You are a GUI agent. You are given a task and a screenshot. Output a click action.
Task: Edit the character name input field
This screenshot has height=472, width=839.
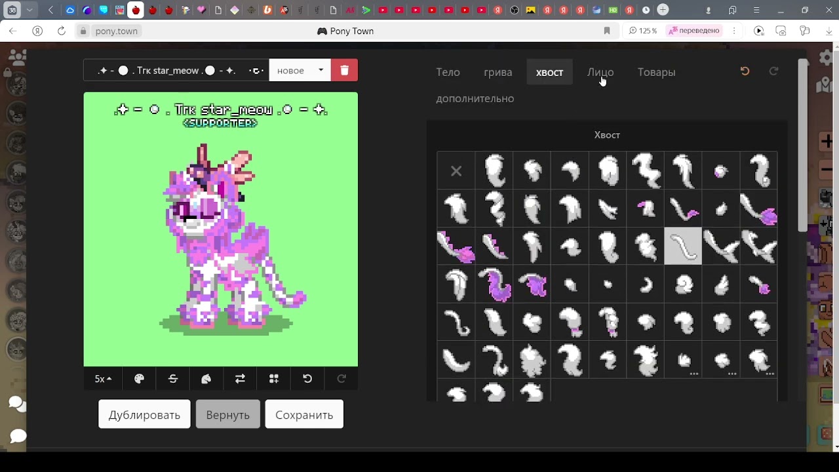176,70
